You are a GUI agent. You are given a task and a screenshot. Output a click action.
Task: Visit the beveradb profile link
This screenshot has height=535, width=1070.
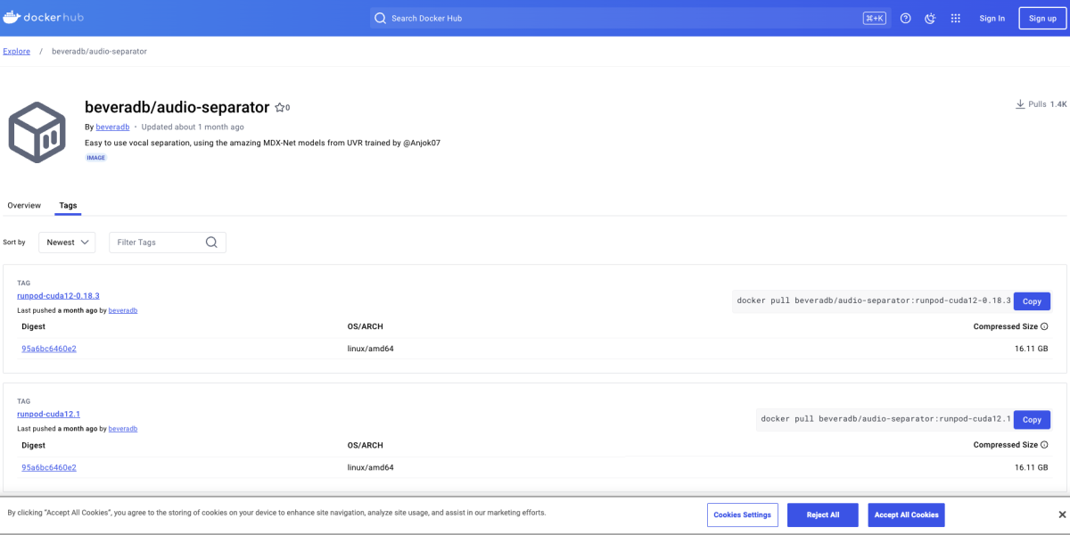pyautogui.click(x=112, y=126)
